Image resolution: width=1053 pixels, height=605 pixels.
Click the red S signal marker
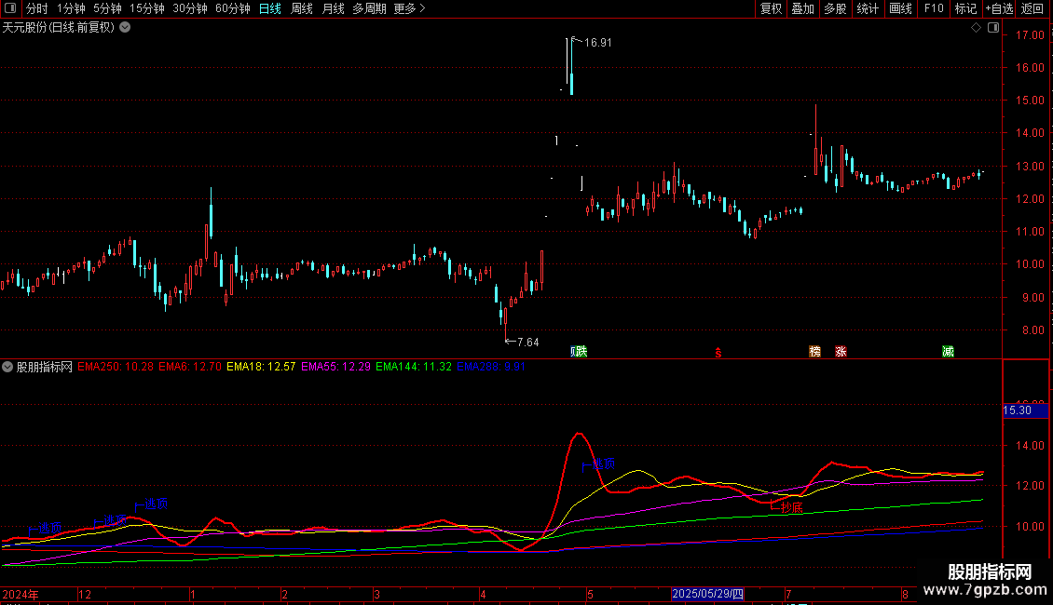point(718,352)
